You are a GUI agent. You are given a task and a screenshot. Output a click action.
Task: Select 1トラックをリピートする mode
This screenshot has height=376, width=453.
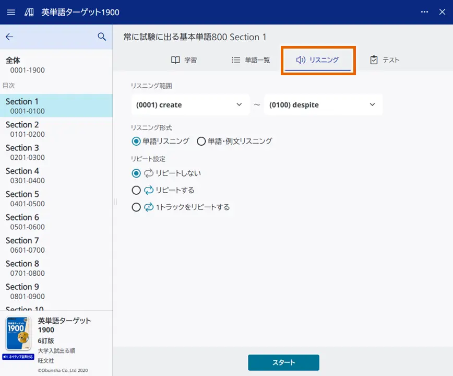tap(136, 207)
